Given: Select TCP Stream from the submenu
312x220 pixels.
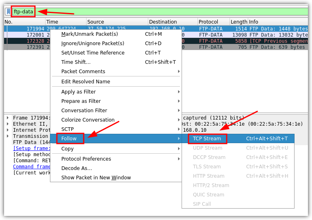Looking at the screenshot, I should (207, 139).
